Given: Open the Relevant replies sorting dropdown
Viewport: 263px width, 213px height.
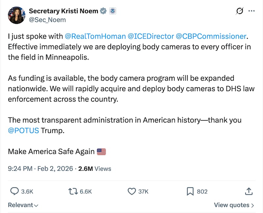Looking at the screenshot, I should (x=22, y=205).
